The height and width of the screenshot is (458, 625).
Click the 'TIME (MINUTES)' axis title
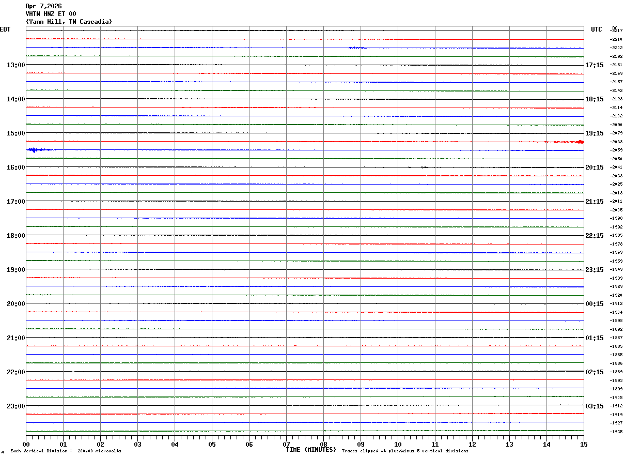coord(311,450)
